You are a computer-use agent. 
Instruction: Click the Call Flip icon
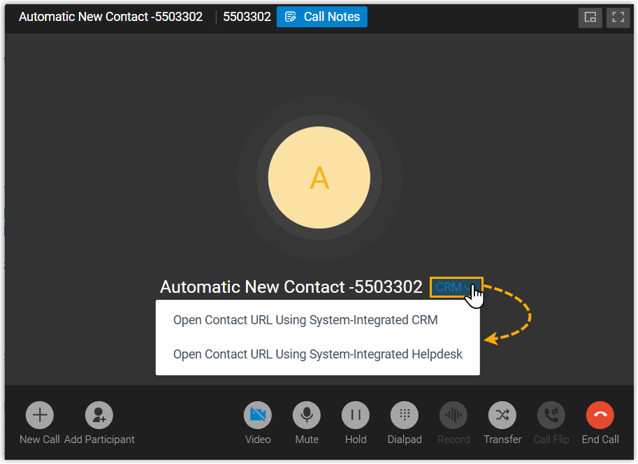[551, 415]
